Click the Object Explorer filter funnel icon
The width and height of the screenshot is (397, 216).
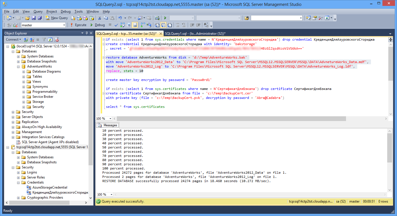point(44,40)
